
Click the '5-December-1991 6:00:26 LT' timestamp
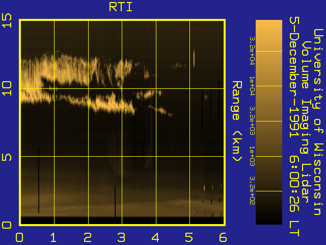[294, 127]
